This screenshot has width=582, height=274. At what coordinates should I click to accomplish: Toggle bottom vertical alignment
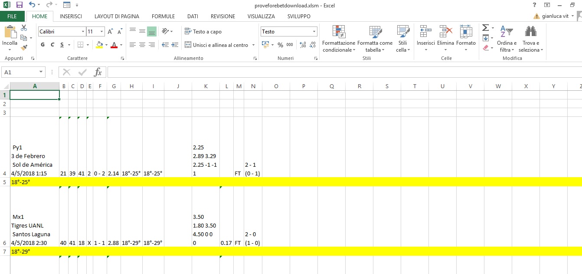[152, 31]
